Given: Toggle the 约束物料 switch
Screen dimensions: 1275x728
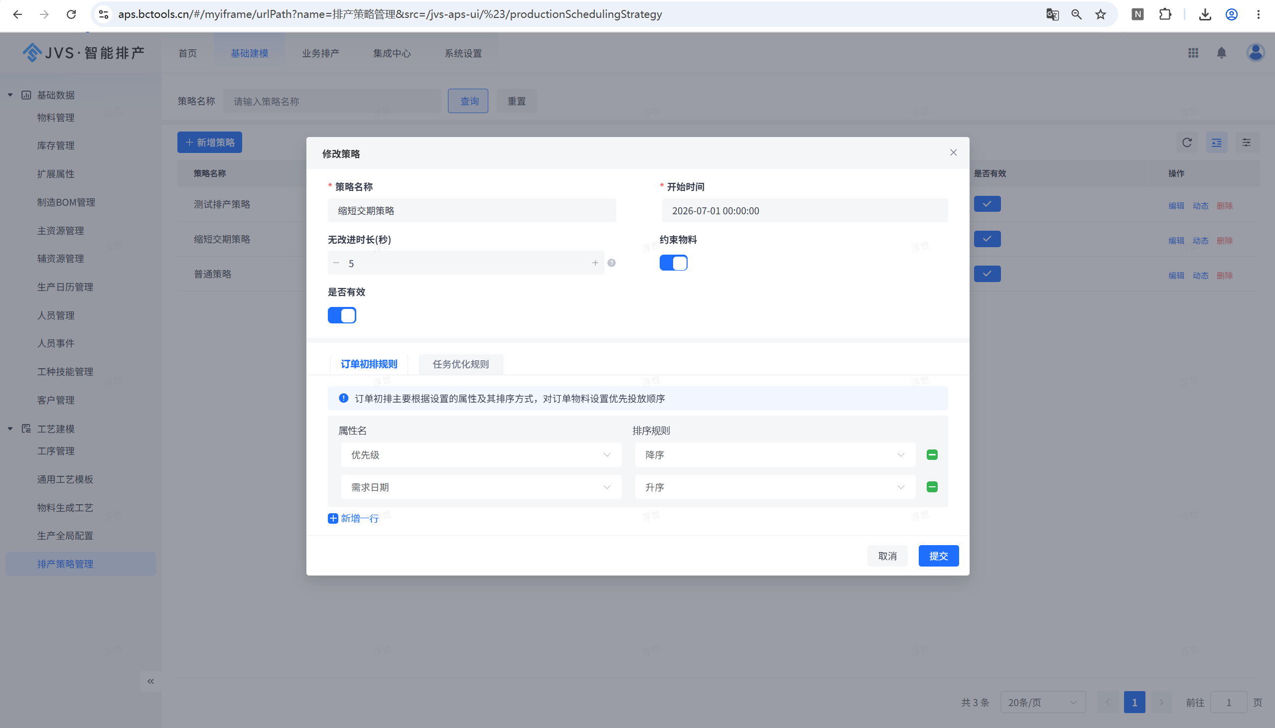Looking at the screenshot, I should point(673,263).
